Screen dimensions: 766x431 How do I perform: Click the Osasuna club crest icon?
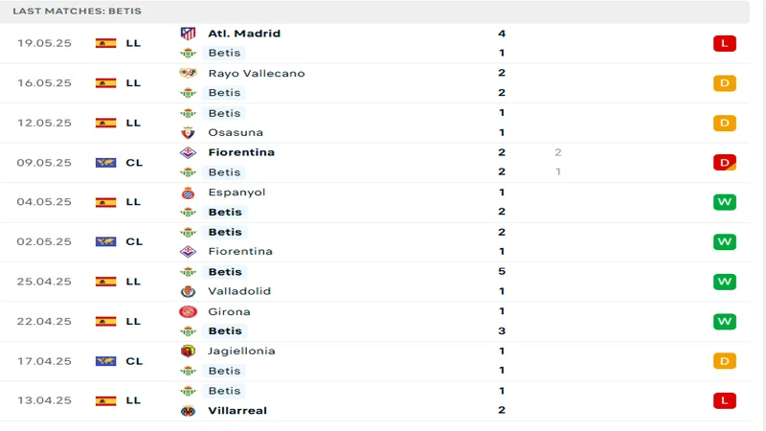(188, 133)
